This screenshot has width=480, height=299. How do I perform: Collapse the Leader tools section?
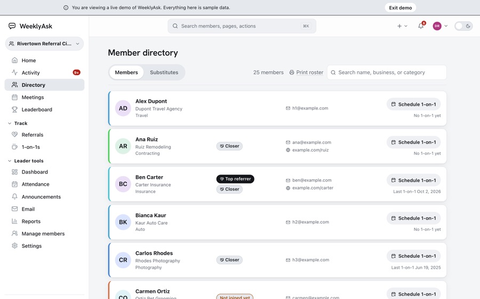[26, 161]
